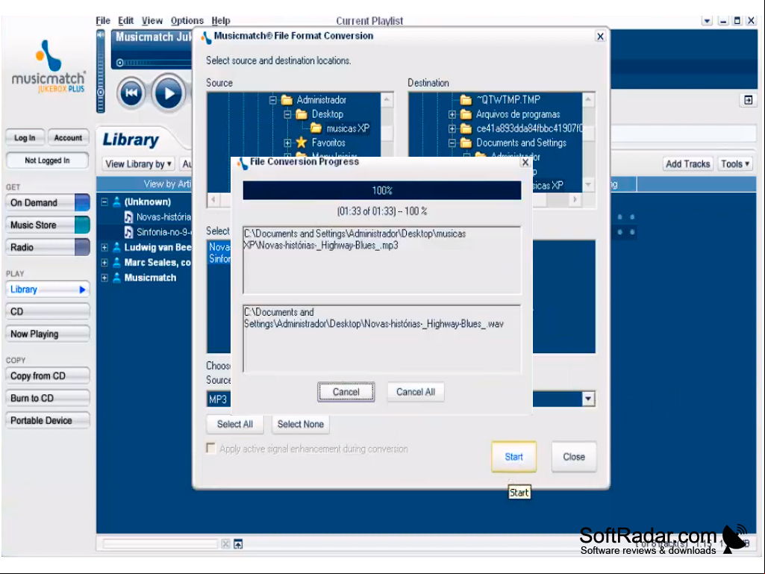The image size is (765, 574).
Task: Open the File menu
Action: coord(103,20)
